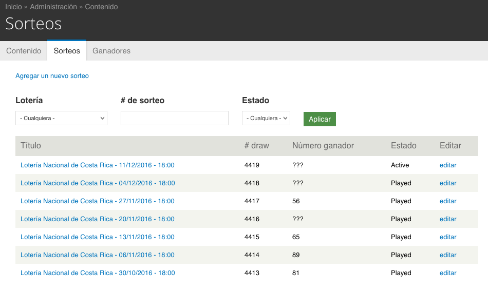
Task: Click editar for draw 4414
Action: pyautogui.click(x=448, y=255)
